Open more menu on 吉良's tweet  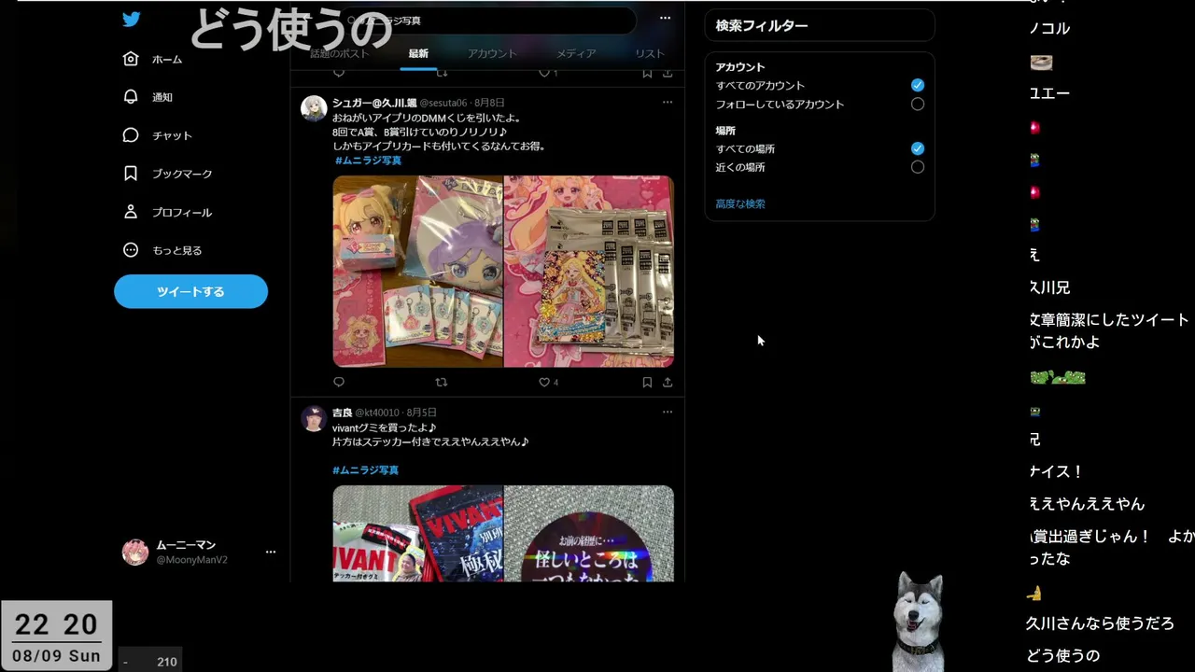(667, 412)
